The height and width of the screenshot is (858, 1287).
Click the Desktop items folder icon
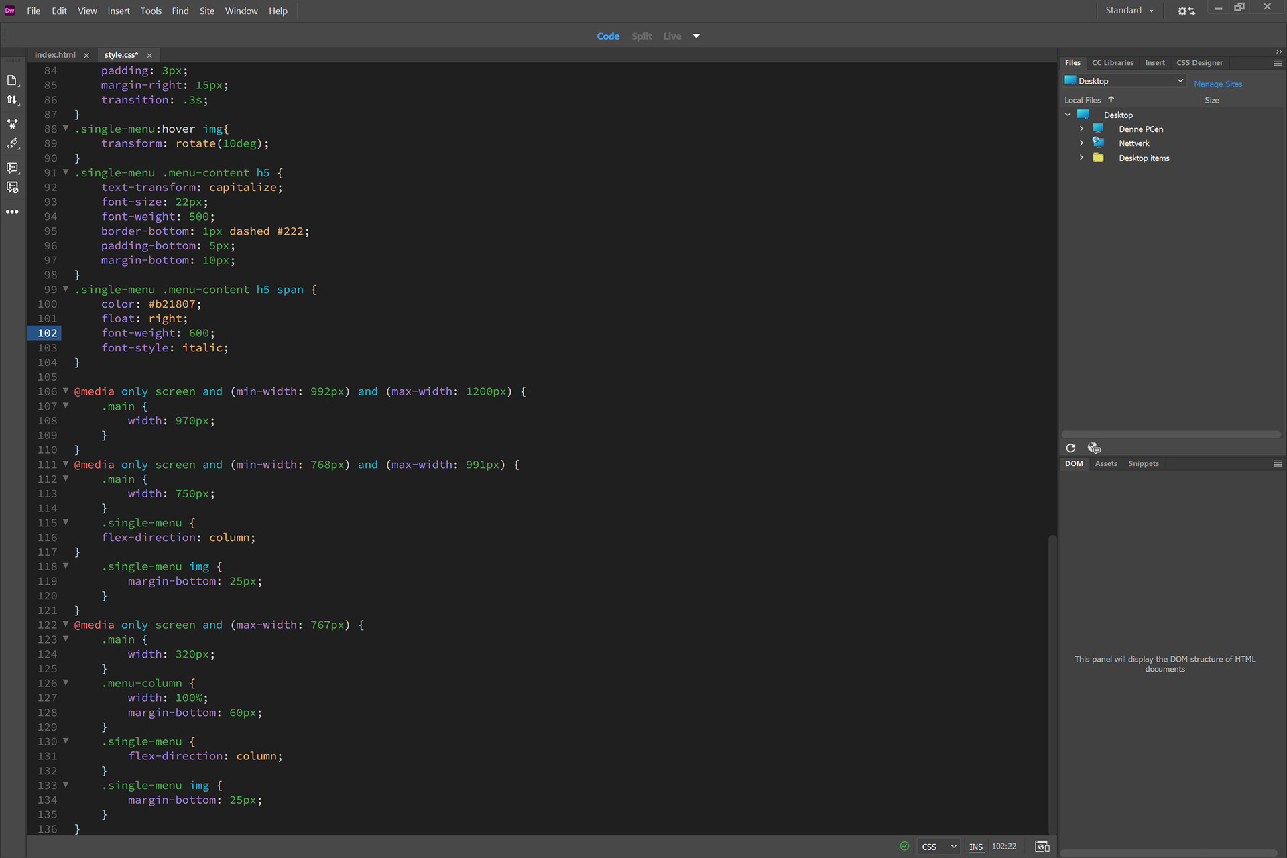pos(1098,158)
